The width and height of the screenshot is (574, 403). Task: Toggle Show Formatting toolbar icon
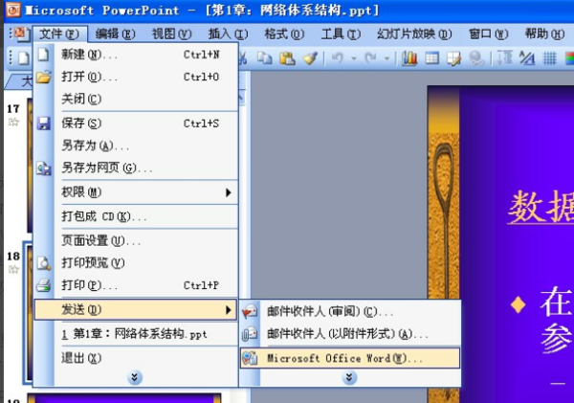click(x=527, y=58)
